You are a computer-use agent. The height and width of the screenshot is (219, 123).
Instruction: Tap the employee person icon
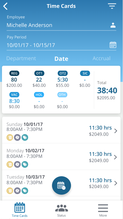tap(113, 25)
